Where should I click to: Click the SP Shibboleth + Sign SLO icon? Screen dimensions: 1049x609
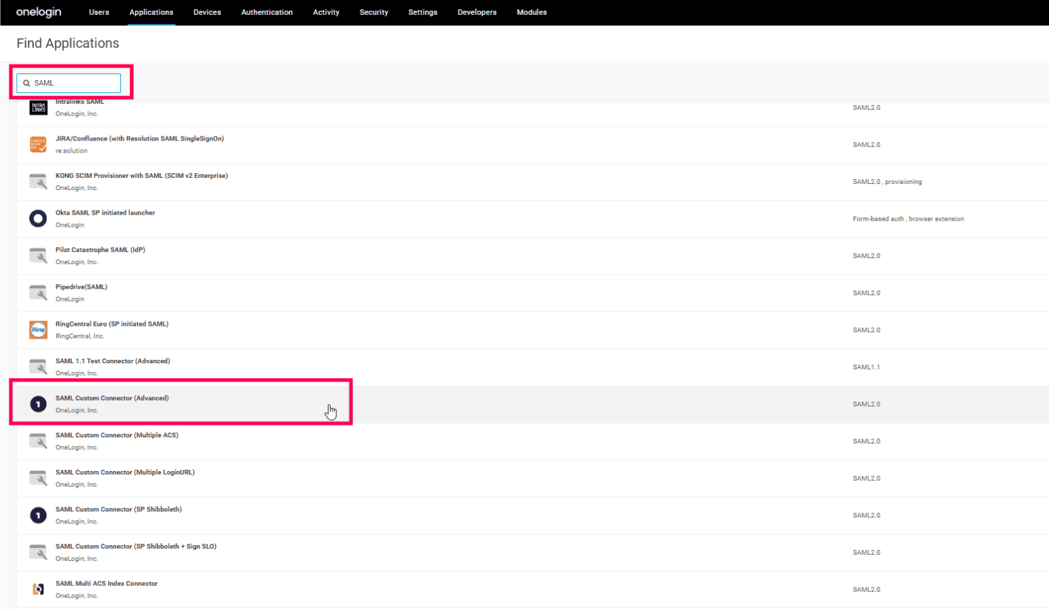(x=38, y=553)
